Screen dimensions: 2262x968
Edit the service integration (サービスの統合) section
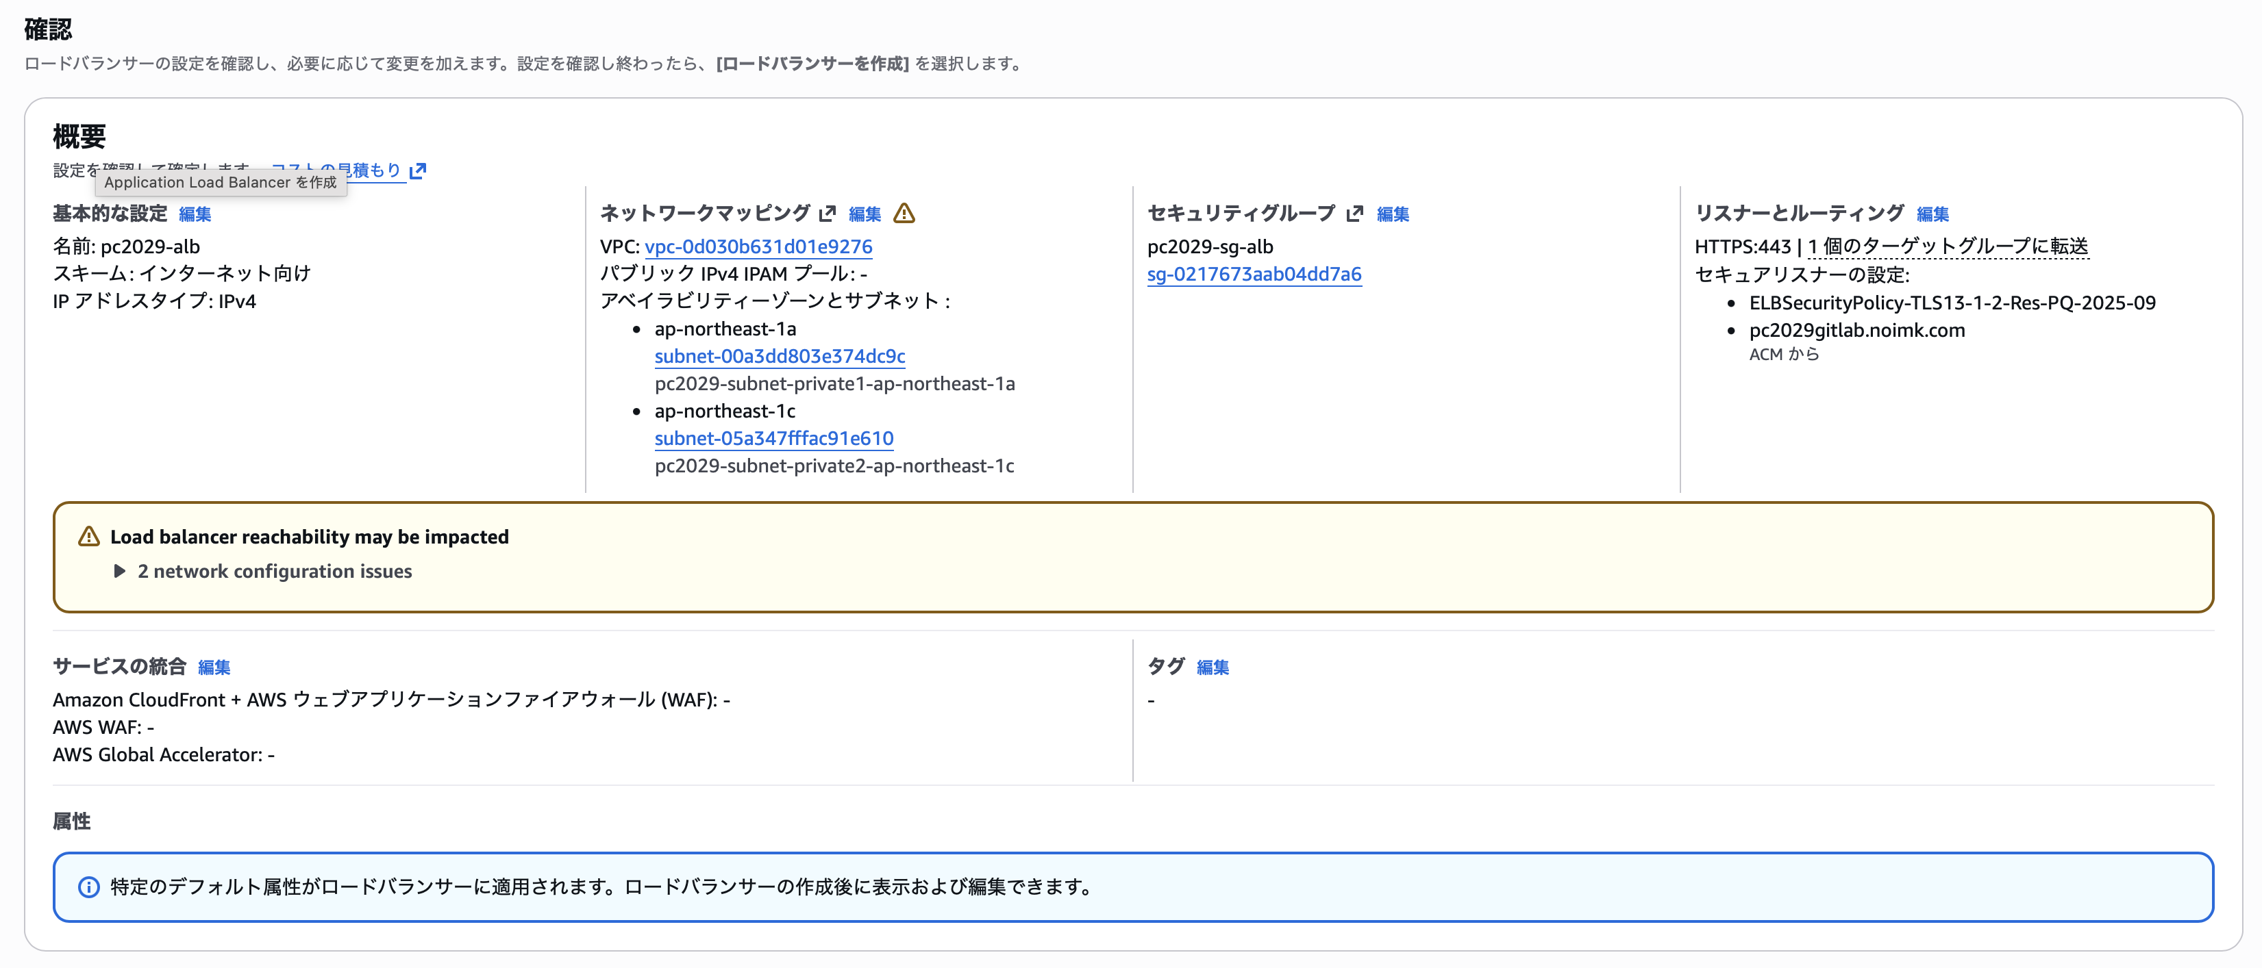pos(214,667)
